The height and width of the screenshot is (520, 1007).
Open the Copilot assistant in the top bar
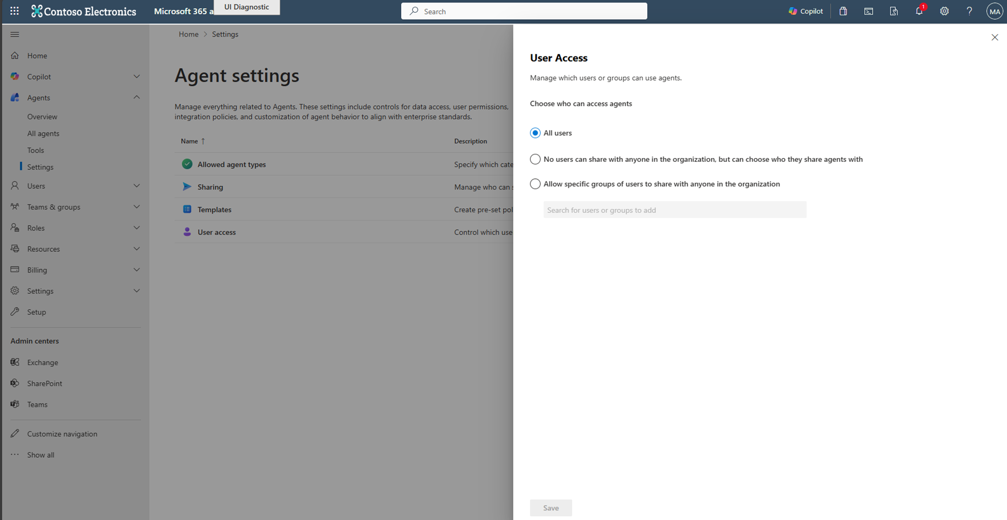[x=805, y=11]
